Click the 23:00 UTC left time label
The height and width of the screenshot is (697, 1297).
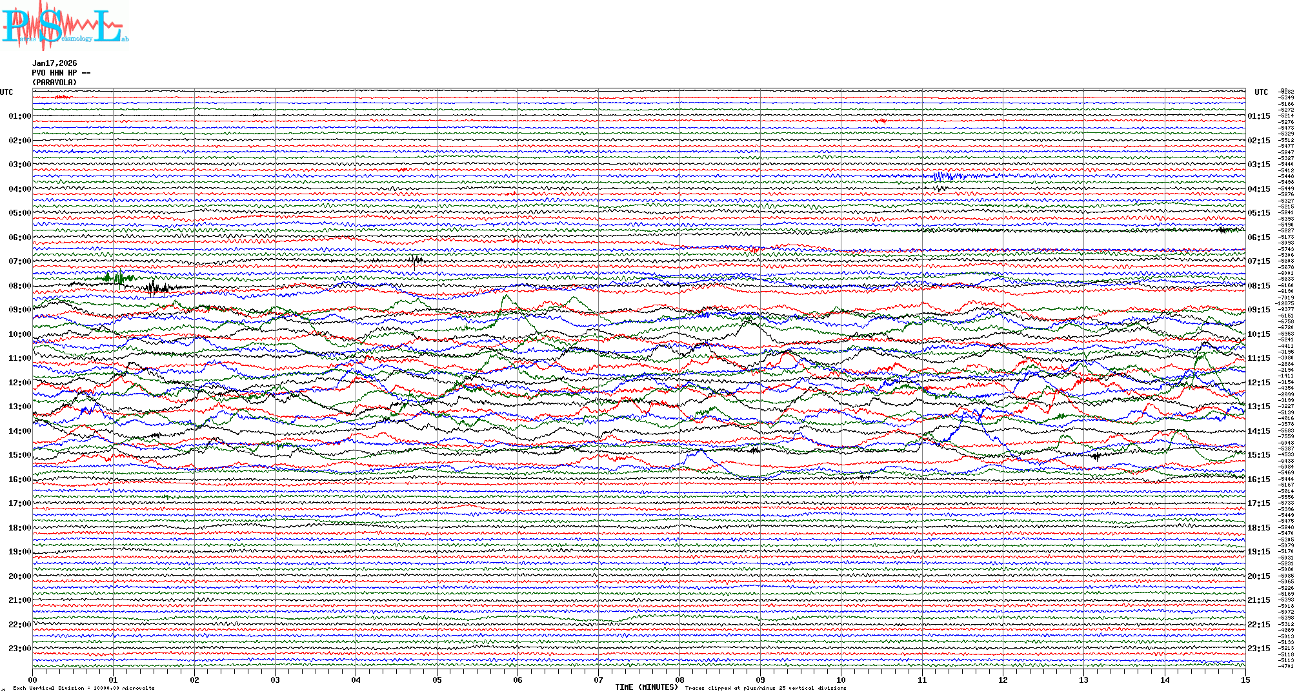click(x=19, y=649)
